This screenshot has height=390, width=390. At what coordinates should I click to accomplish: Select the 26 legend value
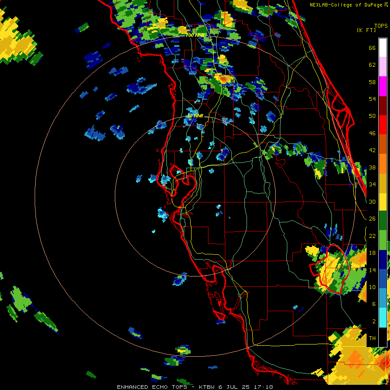pos(372,219)
